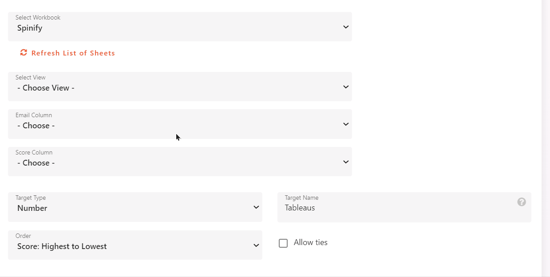The width and height of the screenshot is (550, 277).
Task: Click the Refresh List of Sheets link
Action: point(73,53)
